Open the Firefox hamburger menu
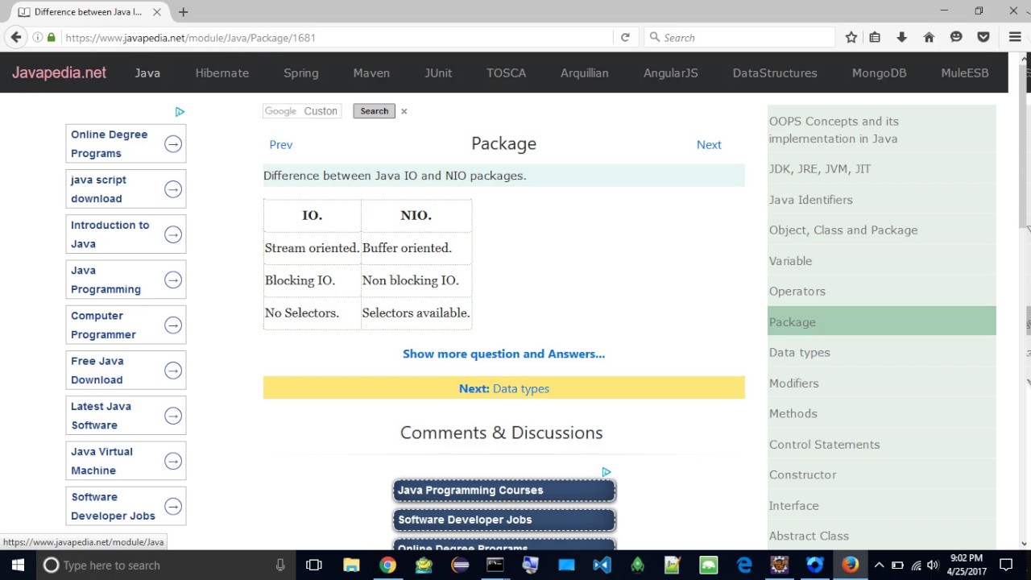 coord(1015,37)
